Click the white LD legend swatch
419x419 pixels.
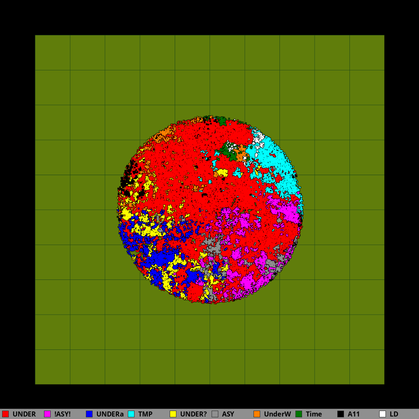pyautogui.click(x=383, y=414)
